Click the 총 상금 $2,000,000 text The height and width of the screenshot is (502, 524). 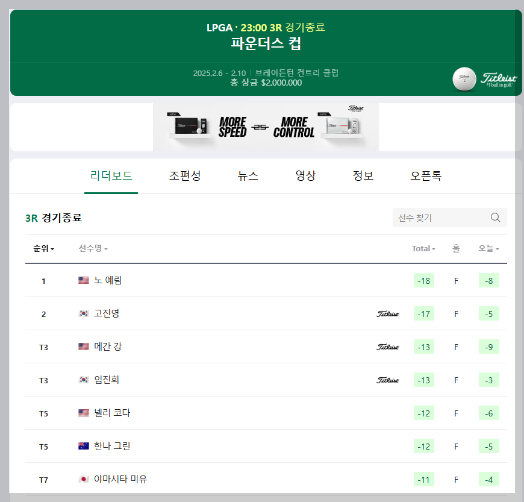[x=266, y=83]
